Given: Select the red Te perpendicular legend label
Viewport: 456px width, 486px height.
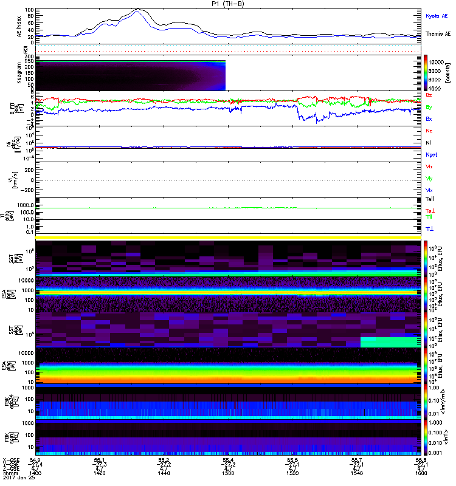Looking at the screenshot, I should (x=430, y=211).
